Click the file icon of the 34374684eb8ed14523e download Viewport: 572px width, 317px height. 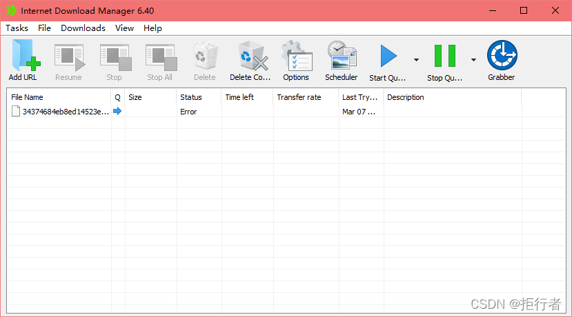click(x=16, y=111)
